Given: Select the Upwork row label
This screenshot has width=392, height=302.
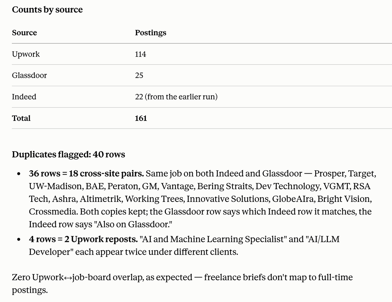Looking at the screenshot, I should (x=26, y=54).
